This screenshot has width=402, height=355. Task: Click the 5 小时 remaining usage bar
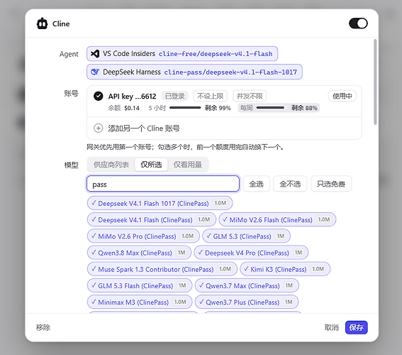pyautogui.click(x=185, y=108)
